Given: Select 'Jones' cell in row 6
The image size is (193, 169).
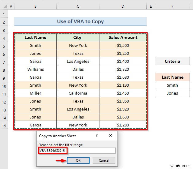Looking at the screenshot, I should [x=36, y=53].
